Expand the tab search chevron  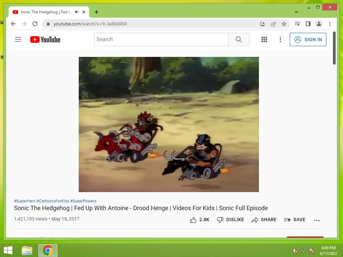point(296,12)
